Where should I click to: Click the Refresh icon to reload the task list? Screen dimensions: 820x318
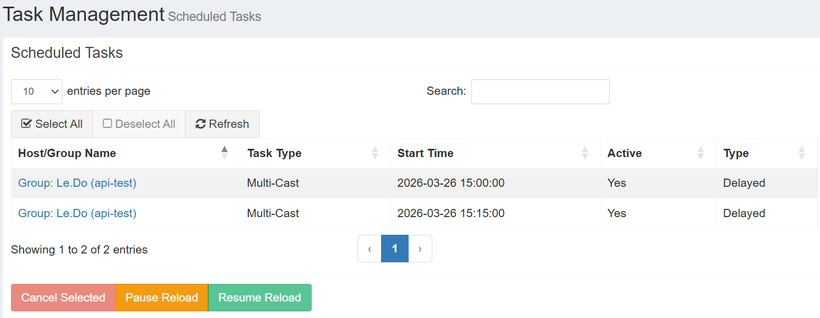click(x=200, y=123)
